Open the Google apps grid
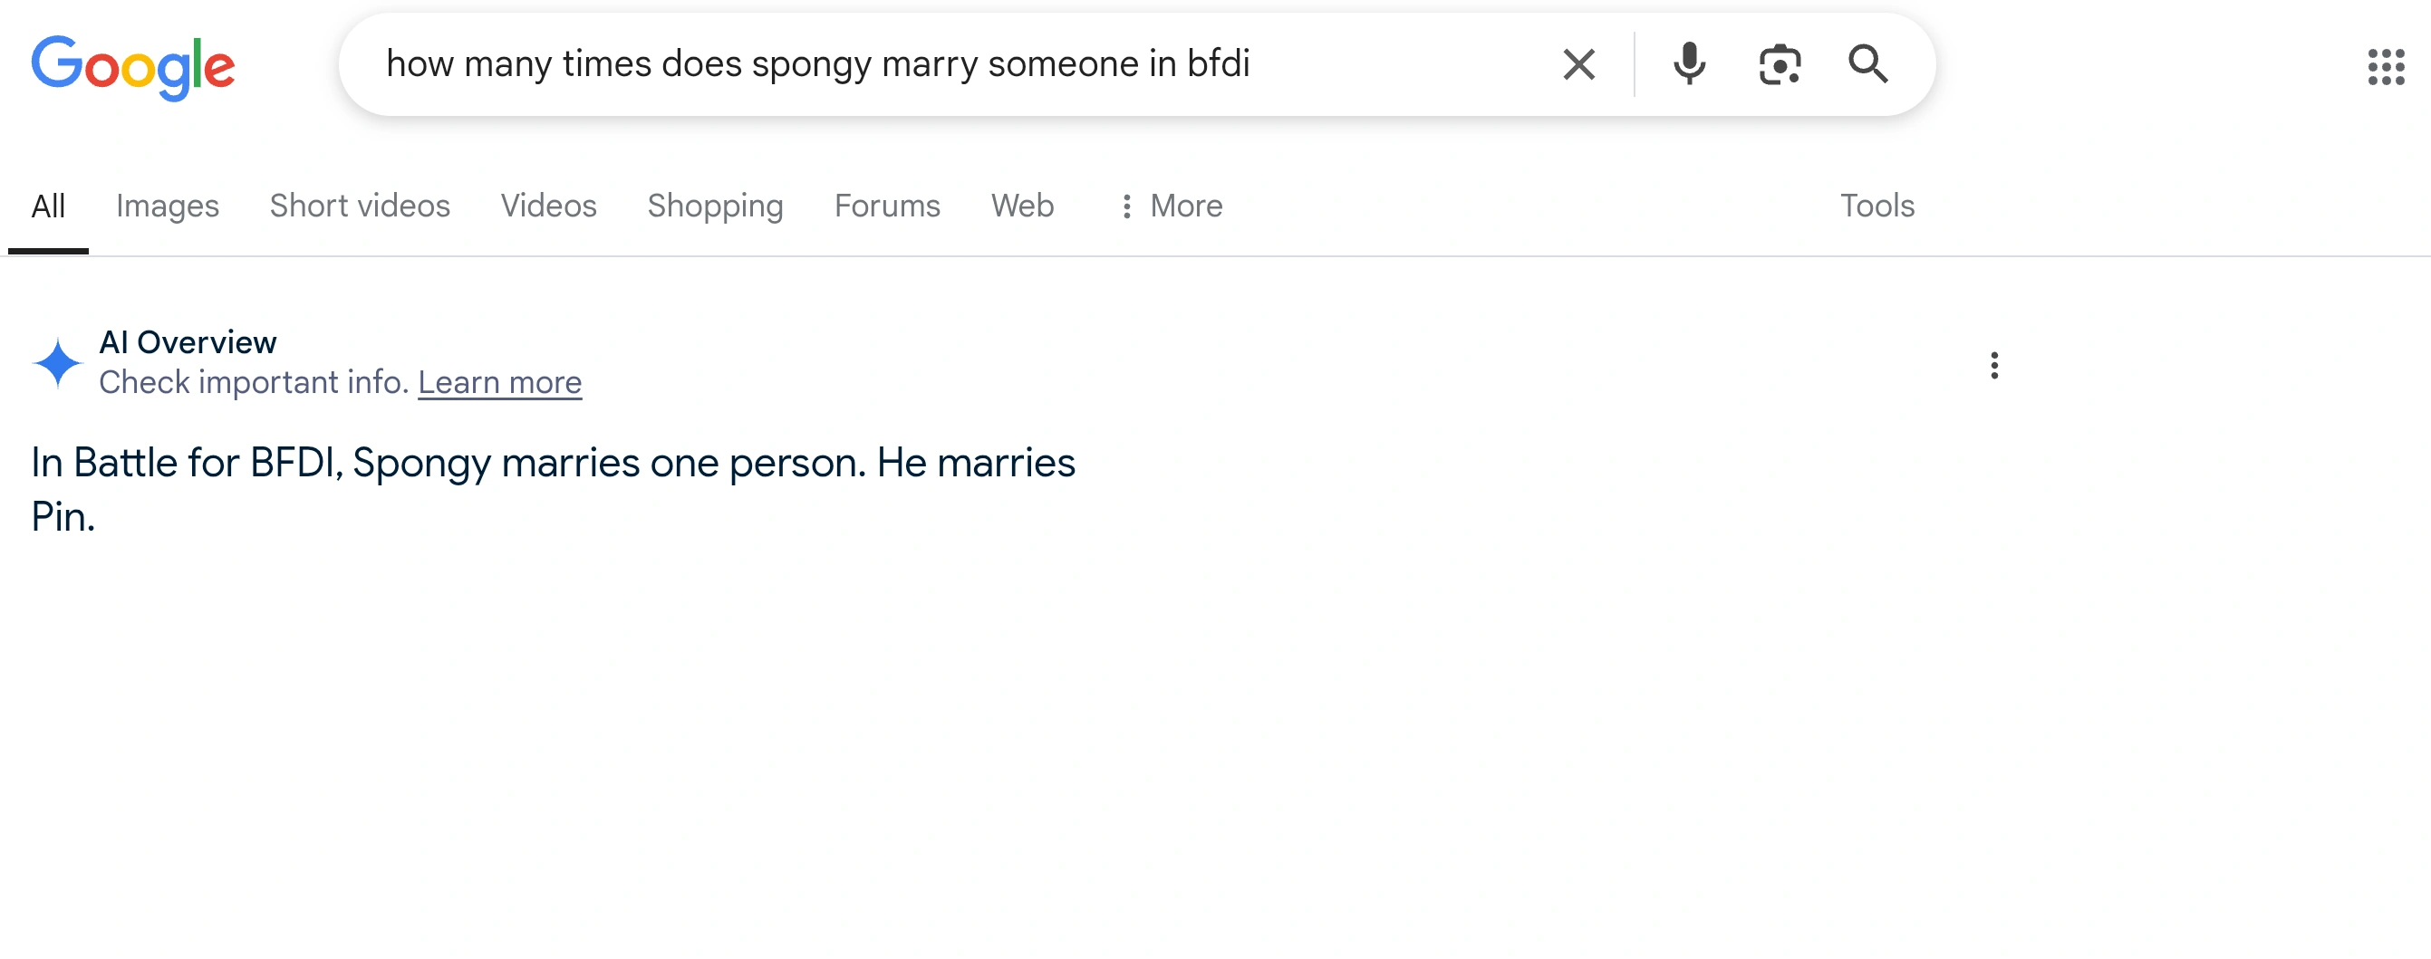This screenshot has height=959, width=2431. coord(2385,67)
